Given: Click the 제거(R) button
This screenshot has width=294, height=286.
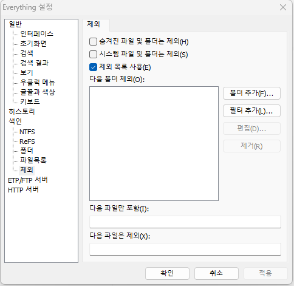Looking at the screenshot, I should (x=251, y=146).
